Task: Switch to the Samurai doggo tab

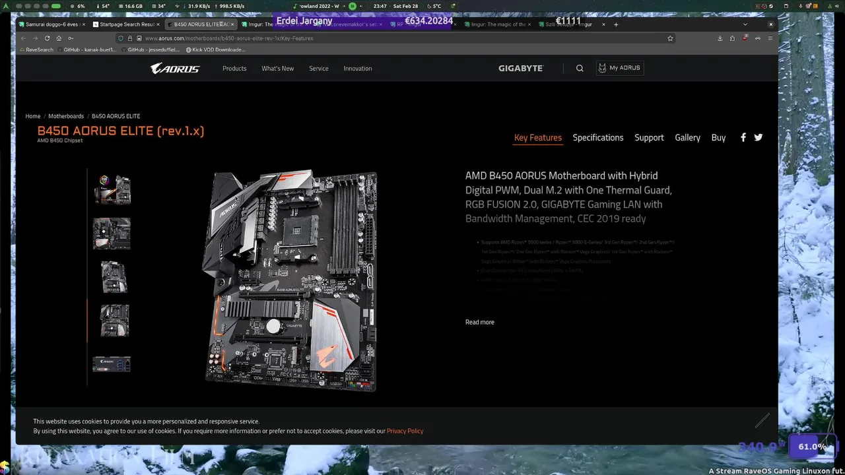Action: 51,24
